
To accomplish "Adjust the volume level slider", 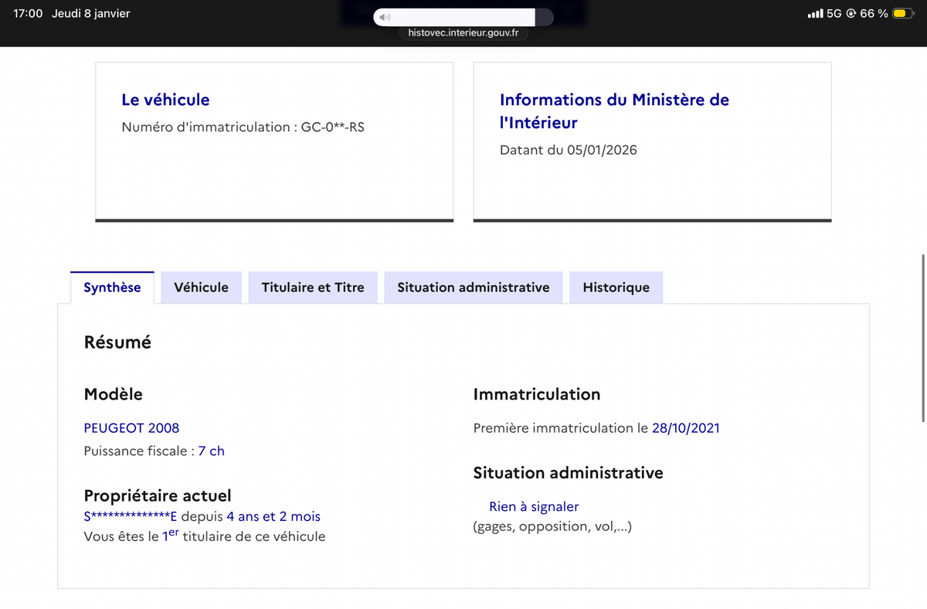I will 463,17.
